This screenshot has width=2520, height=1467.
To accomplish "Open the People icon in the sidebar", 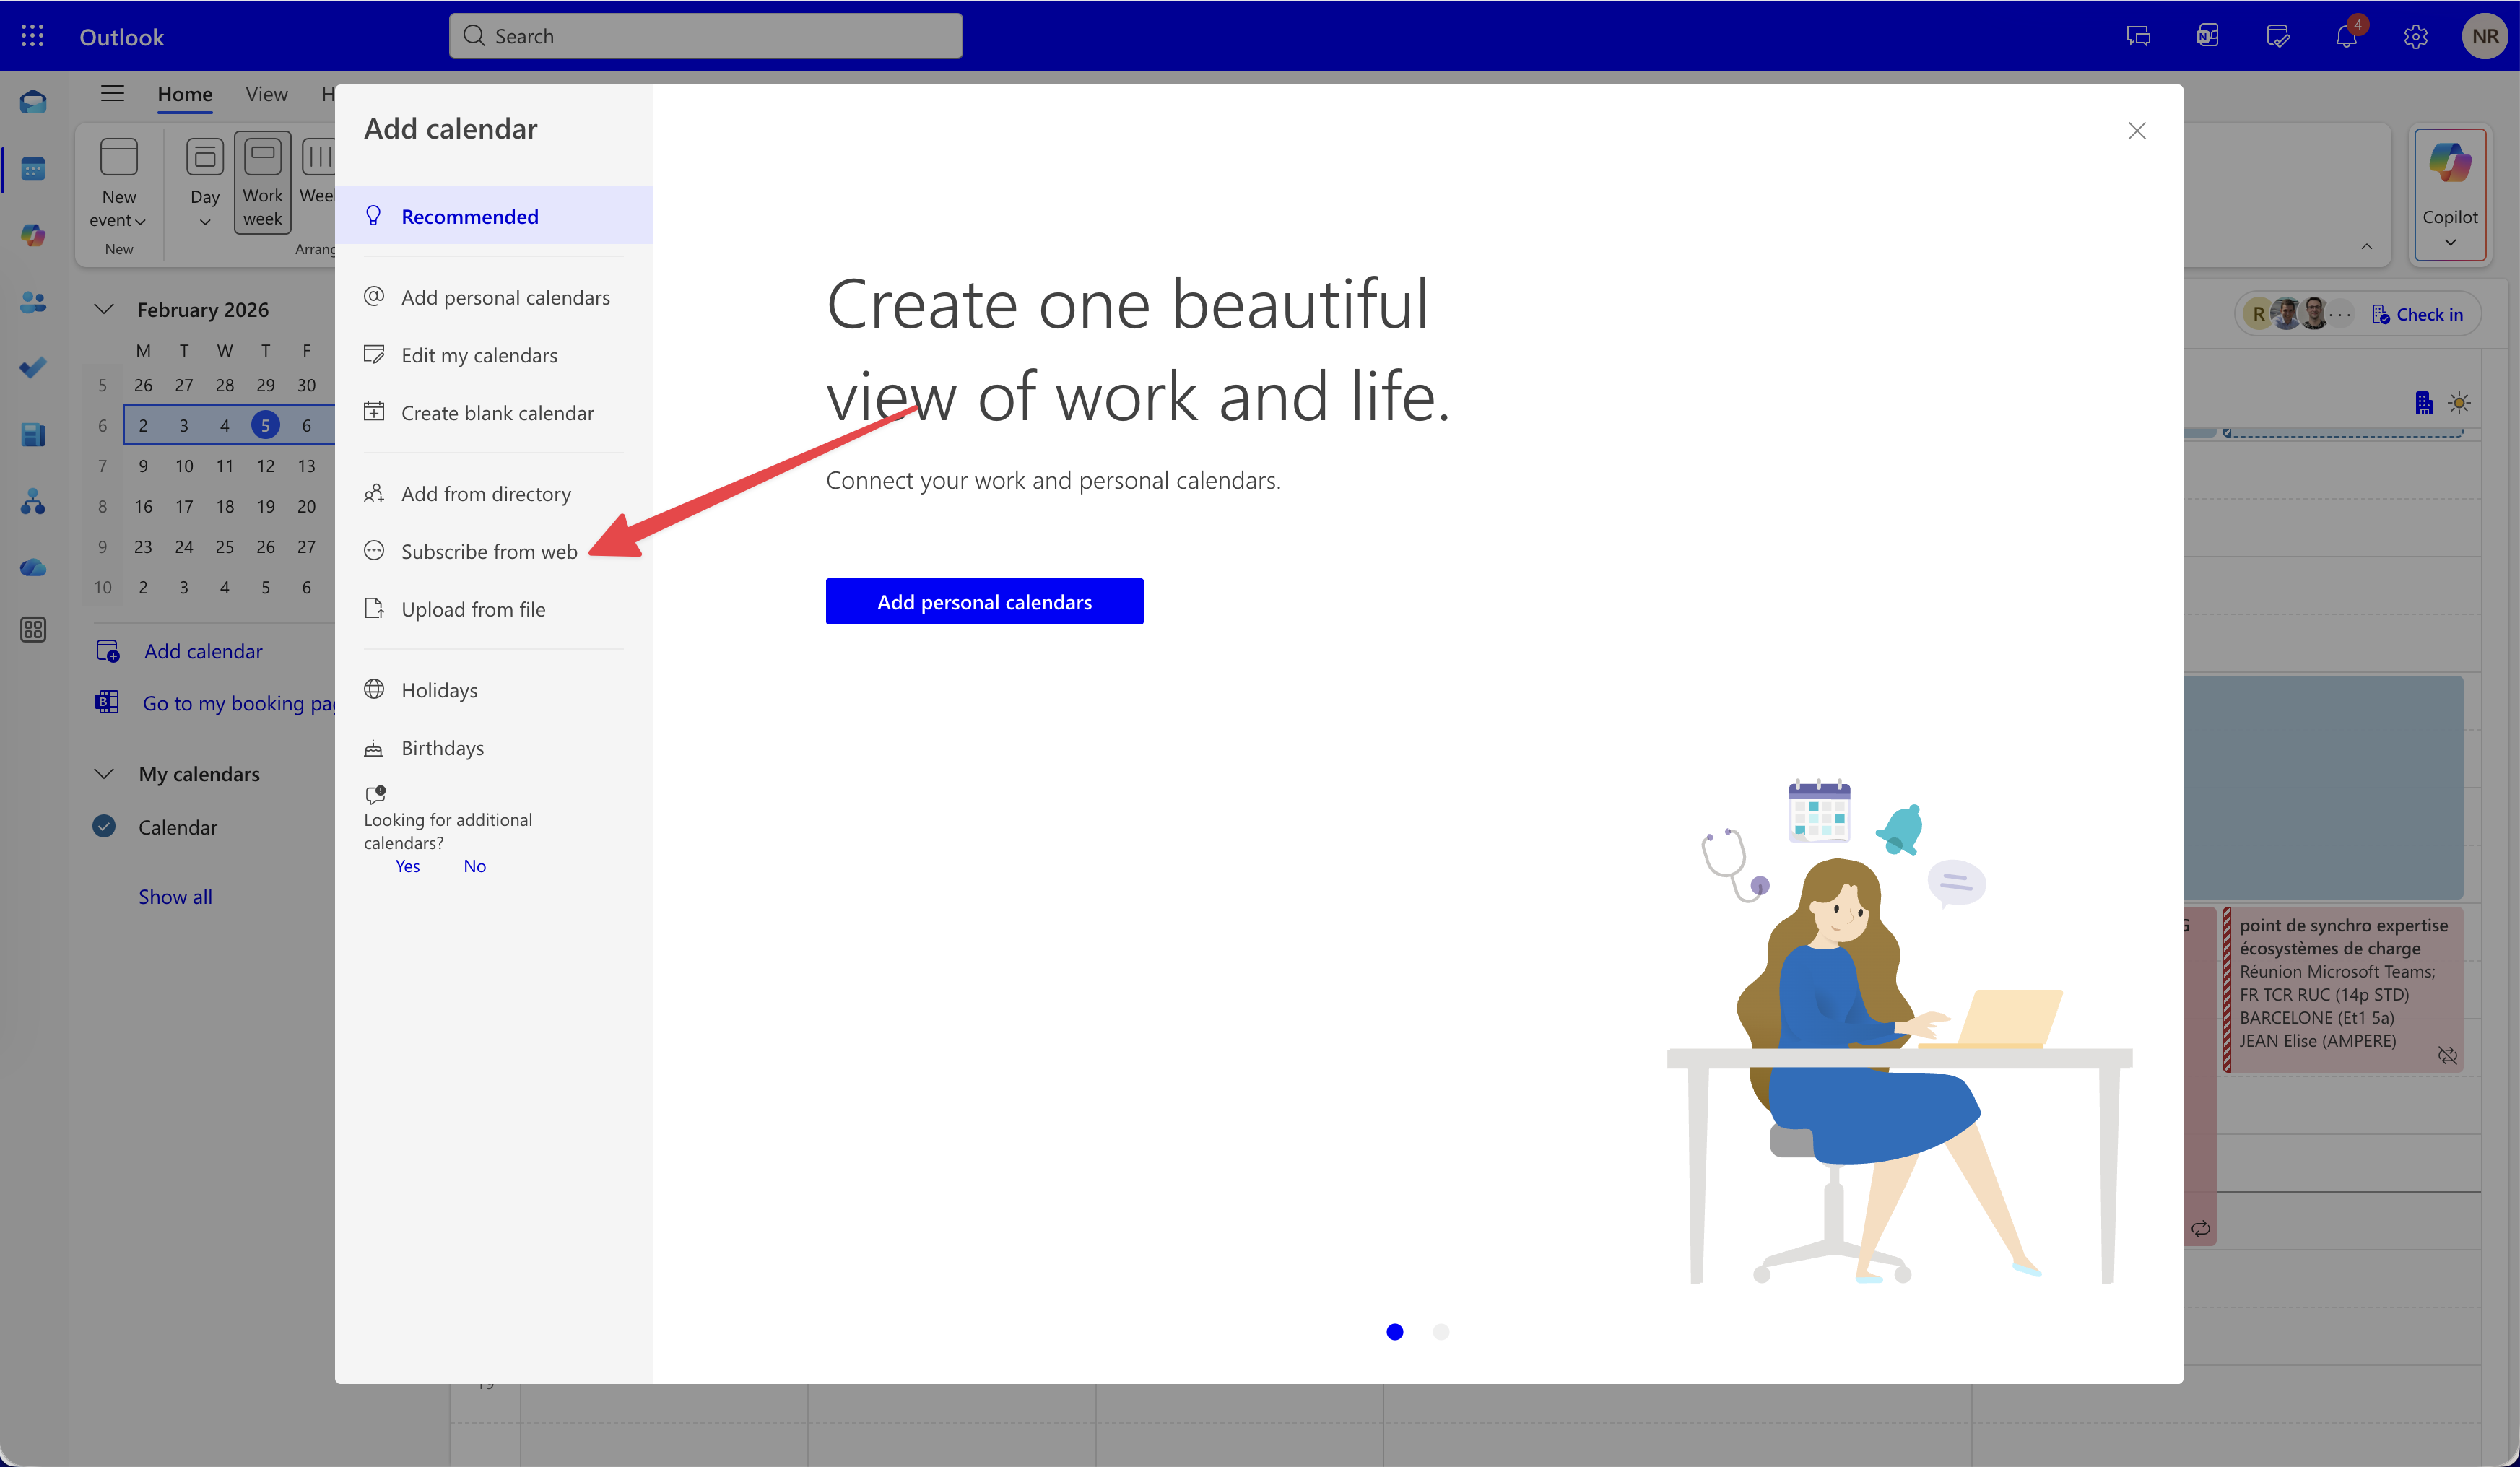I will pos(33,302).
